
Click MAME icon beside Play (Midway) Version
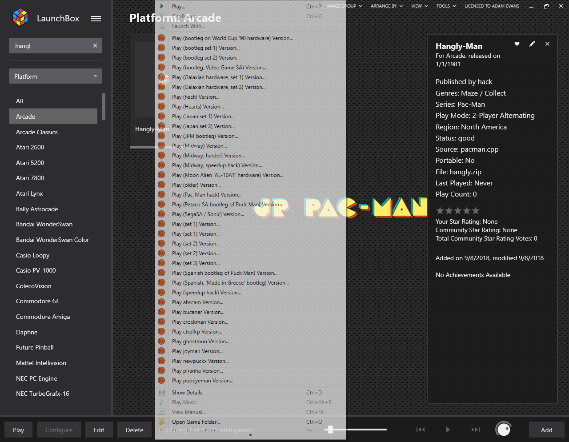161,145
